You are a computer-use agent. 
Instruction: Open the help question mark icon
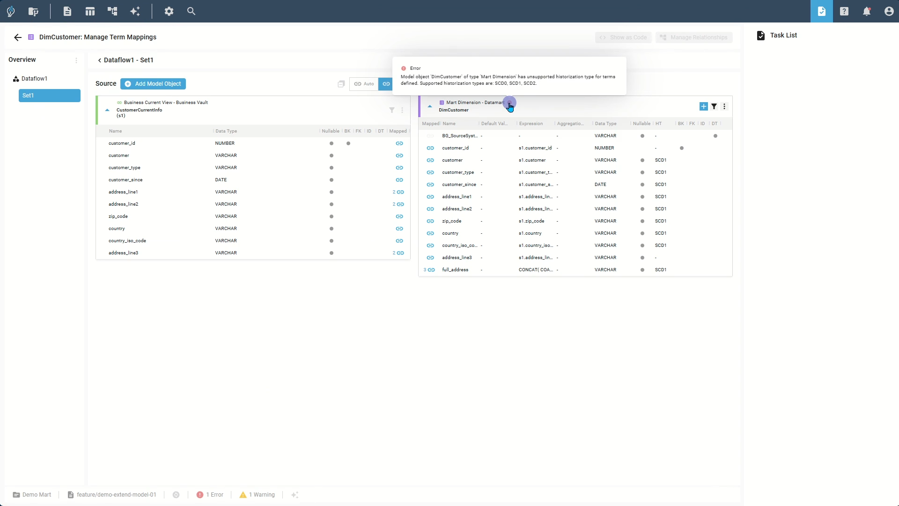pos(844,11)
